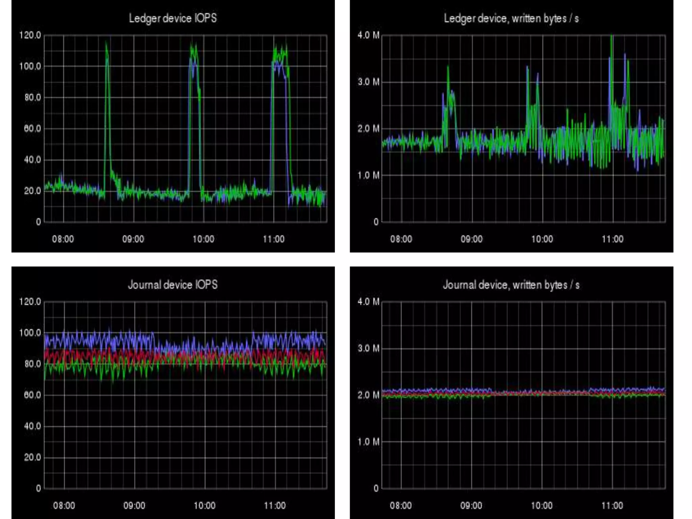Click 60.0 y-axis label on Ledger IOPS
692x519 pixels.
32,128
